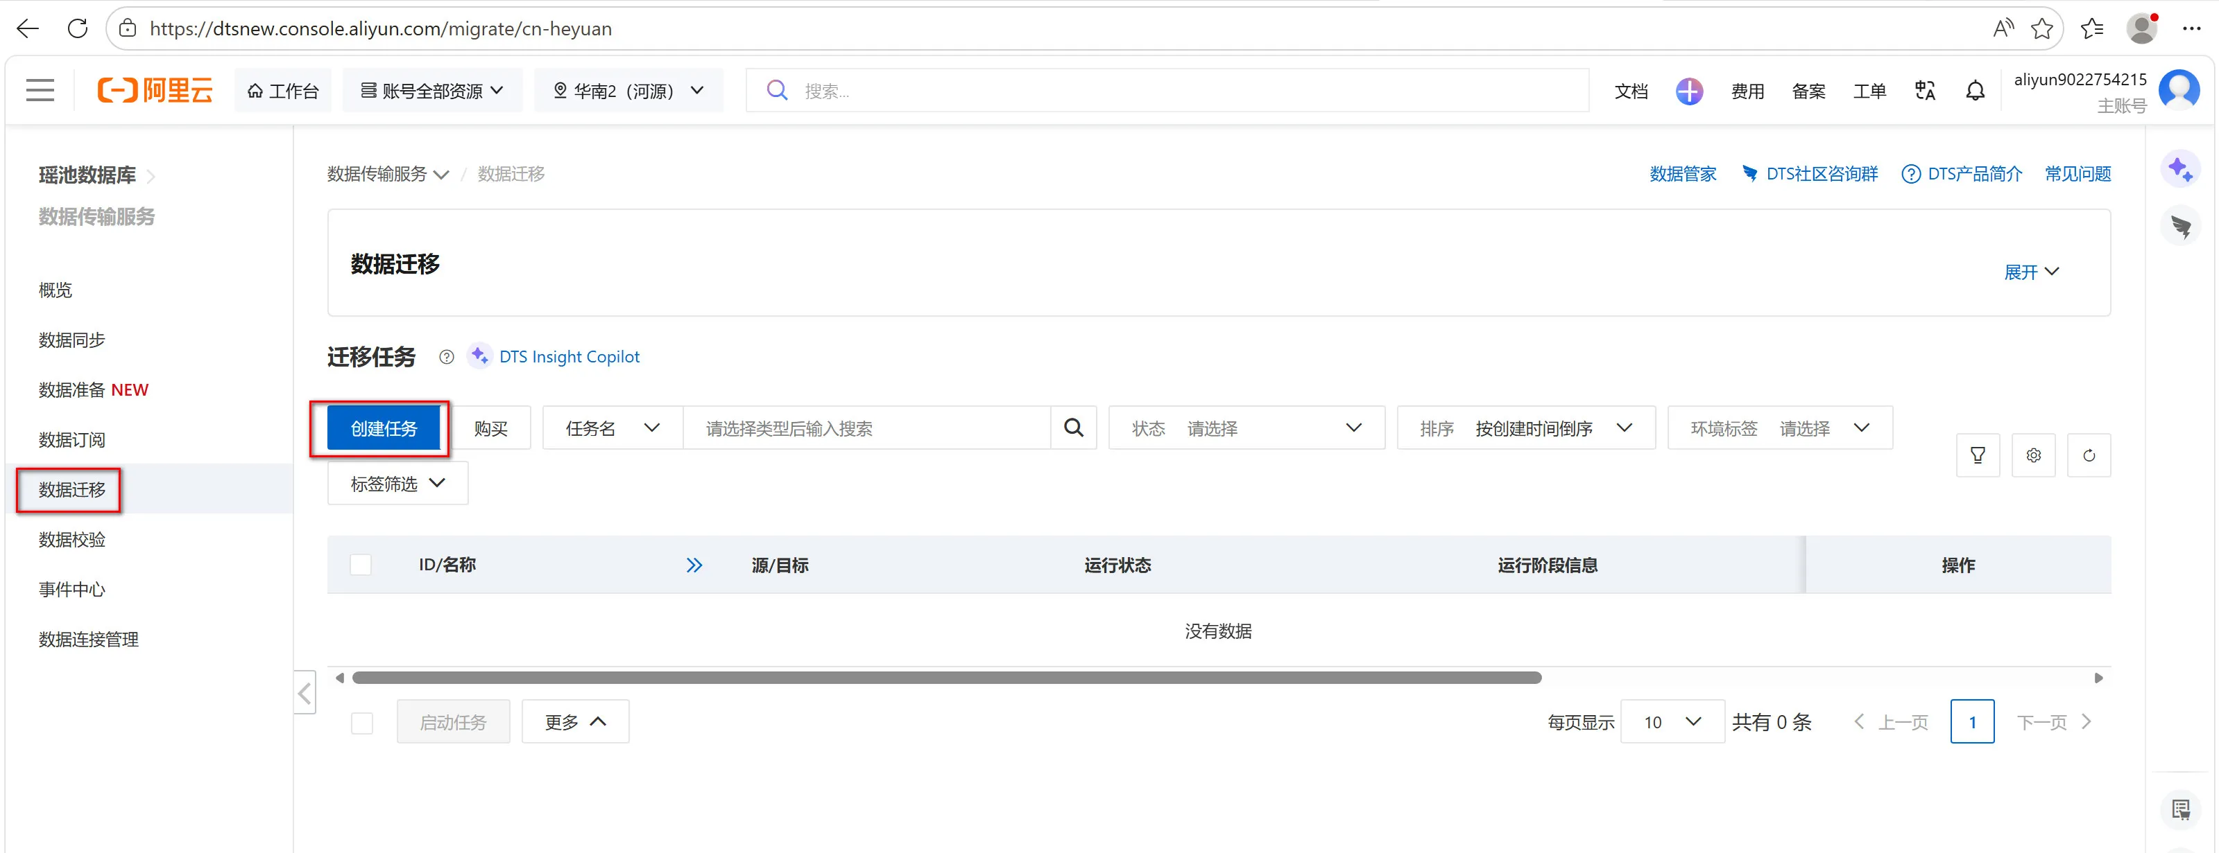Open the read aloud icon in address bar
This screenshot has height=853, width=2219.
coord(2003,28)
